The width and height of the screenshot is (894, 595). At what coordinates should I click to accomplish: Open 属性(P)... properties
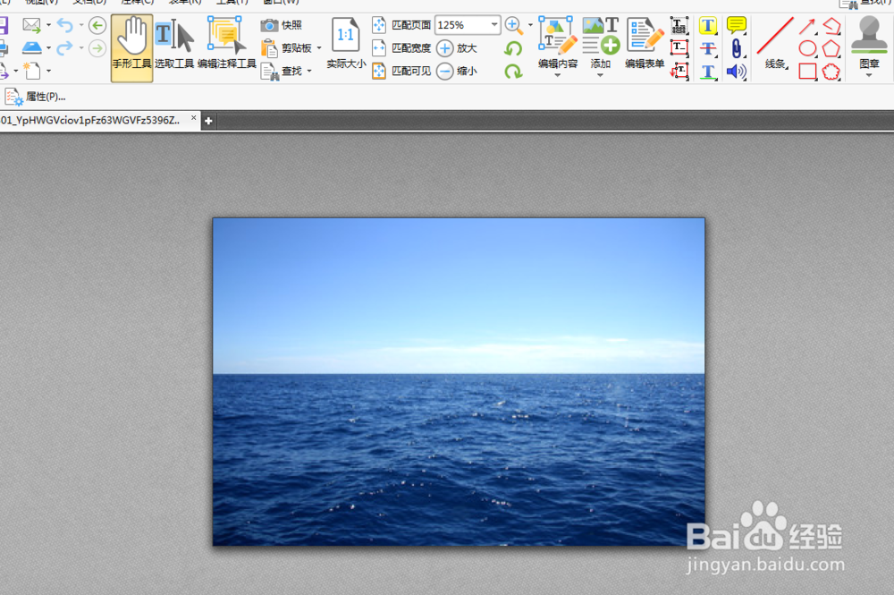[x=36, y=97]
